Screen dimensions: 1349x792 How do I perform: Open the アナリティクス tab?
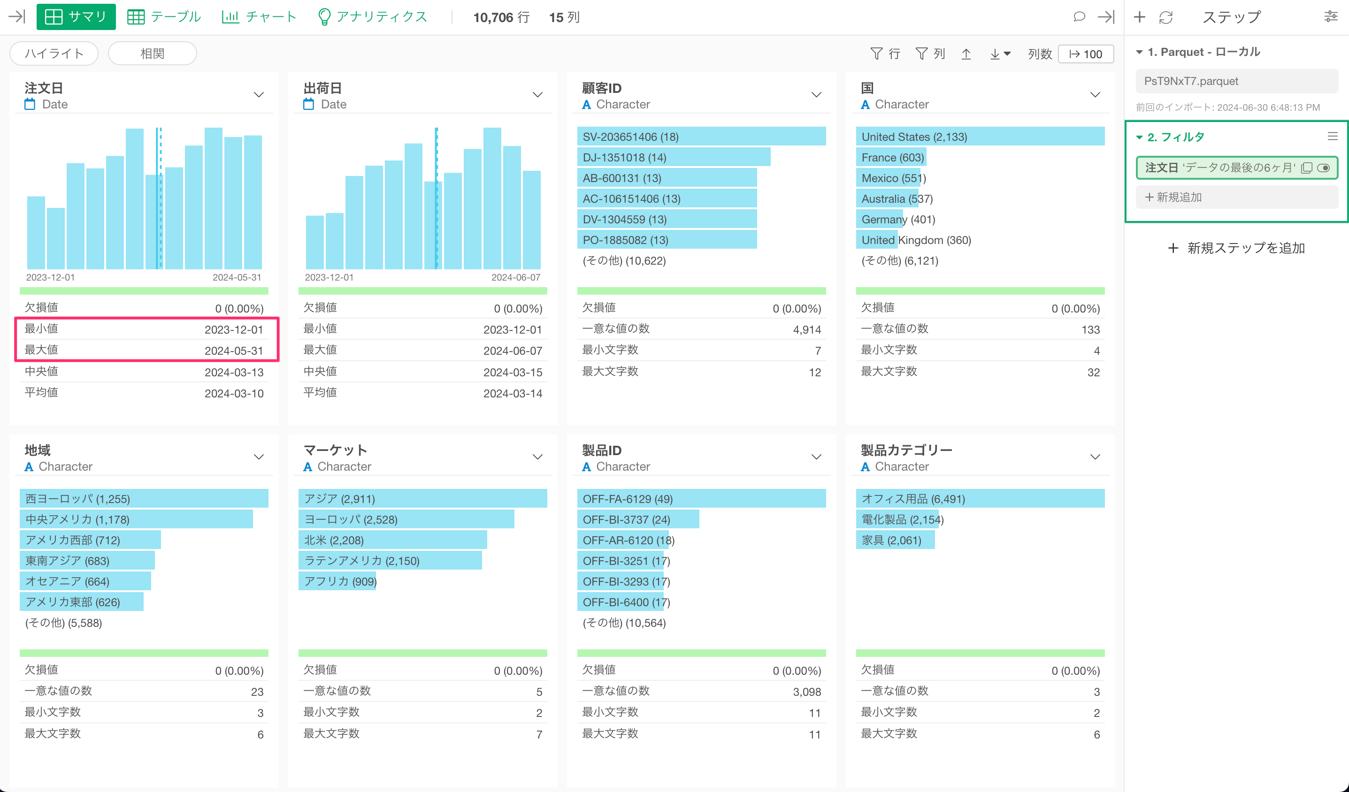373,16
